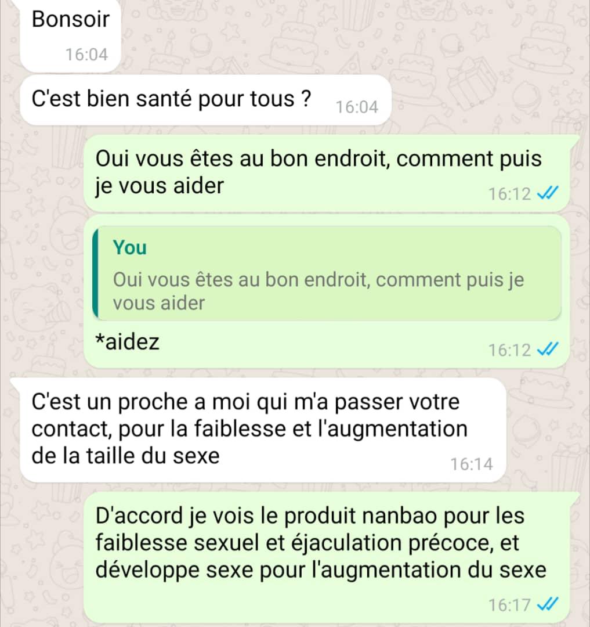Viewport: 590px width, 627px height.
Task: Tap the '*aidez' correction text
Action: 128,342
